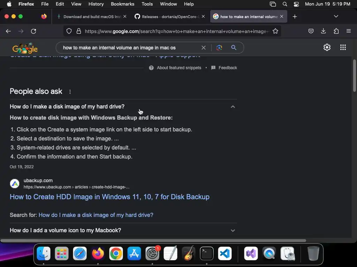Open TextEdit from the Dock

pyautogui.click(x=170, y=253)
